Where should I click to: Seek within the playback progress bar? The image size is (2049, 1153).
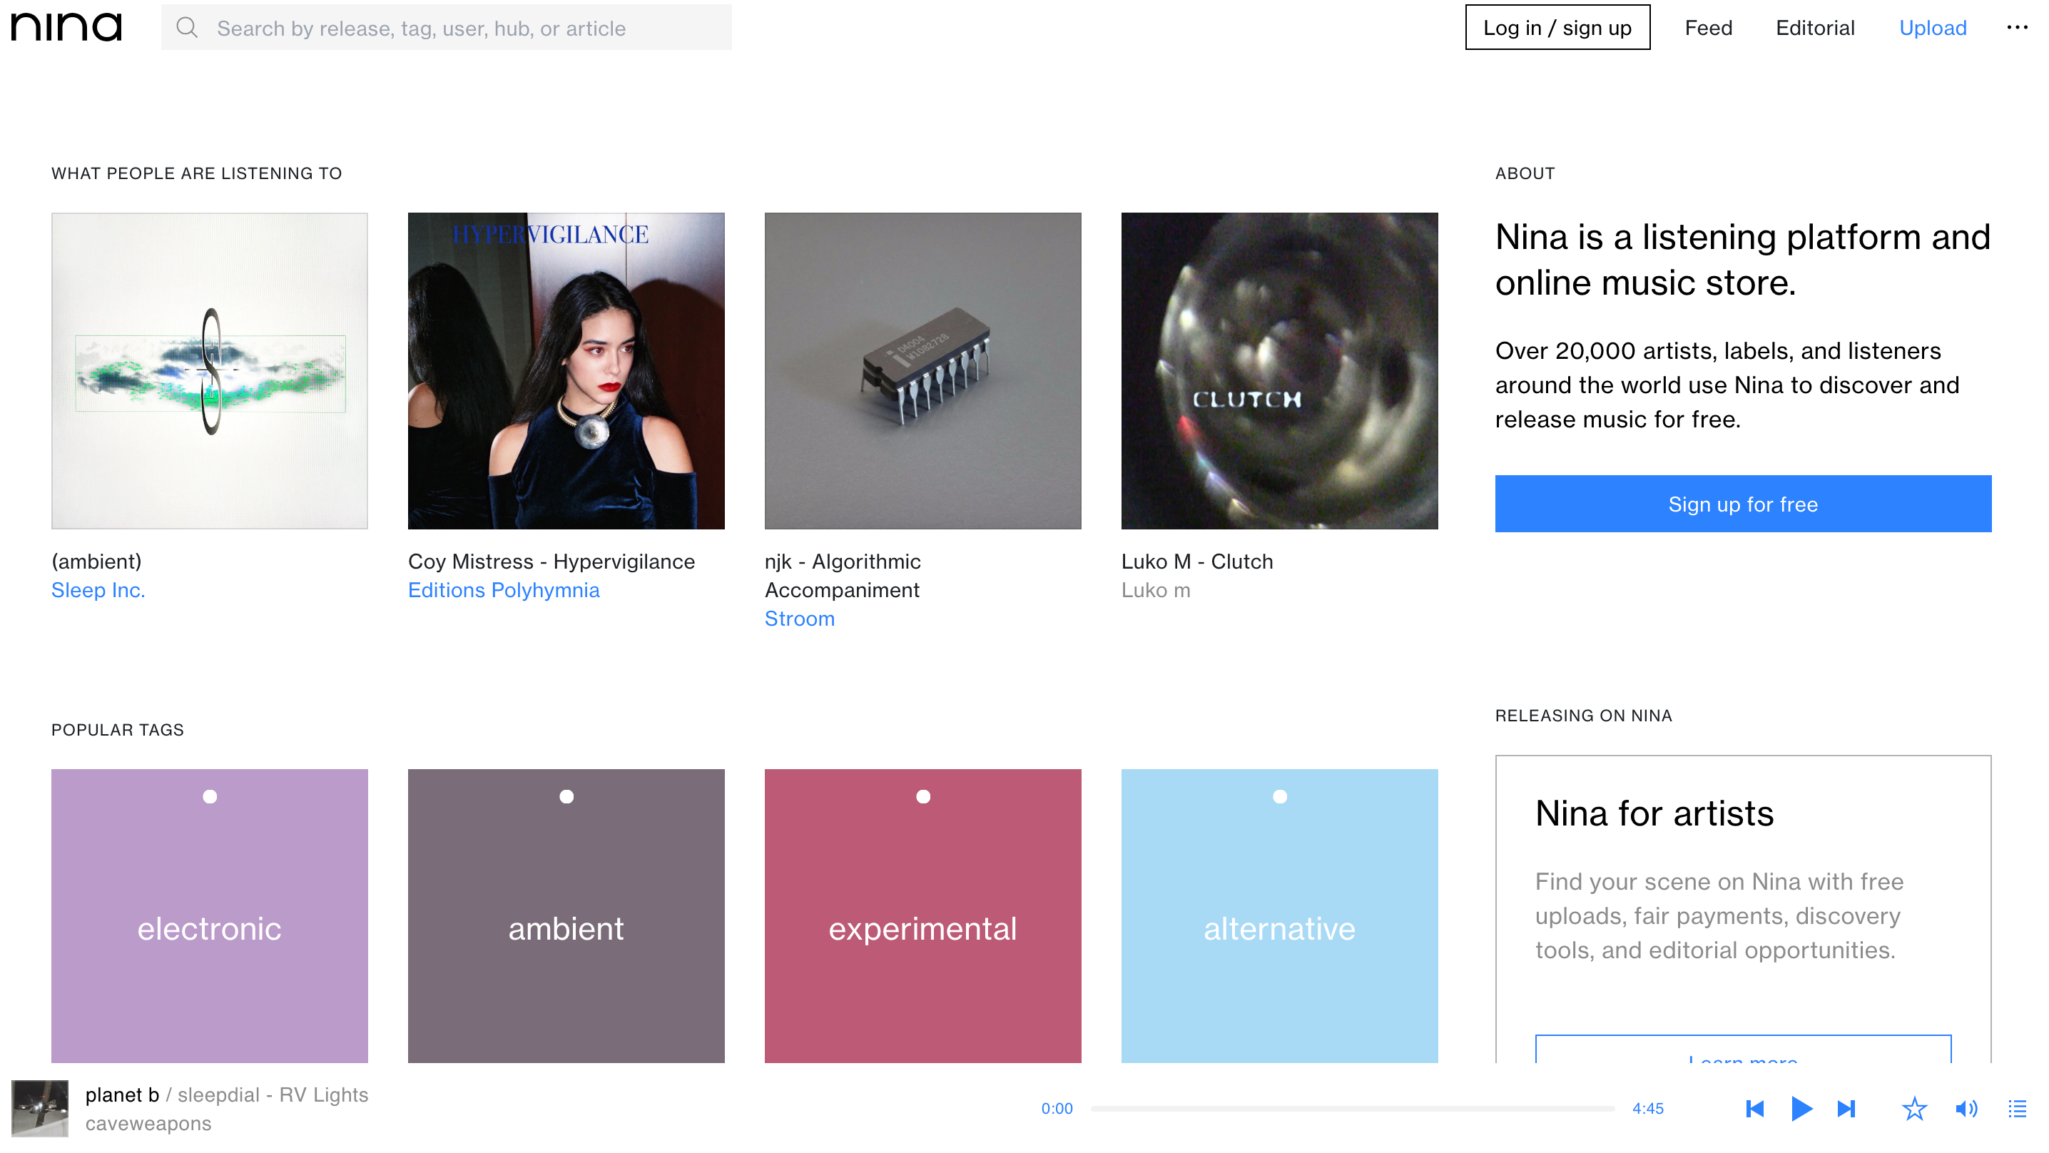point(1352,1109)
